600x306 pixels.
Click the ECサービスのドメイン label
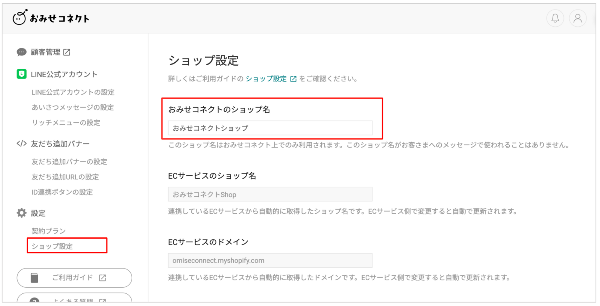(x=208, y=242)
